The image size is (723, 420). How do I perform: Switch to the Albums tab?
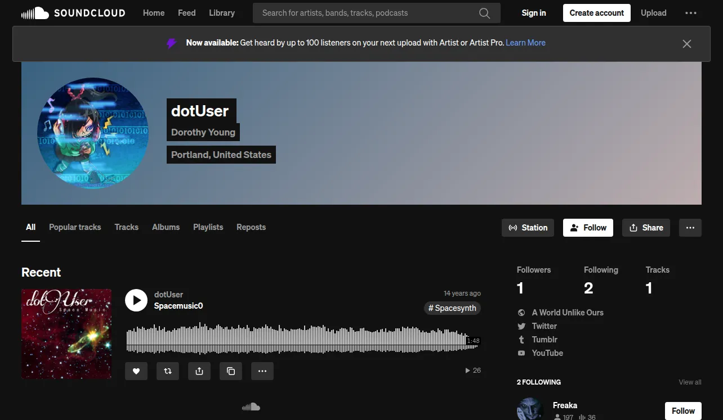pyautogui.click(x=166, y=227)
